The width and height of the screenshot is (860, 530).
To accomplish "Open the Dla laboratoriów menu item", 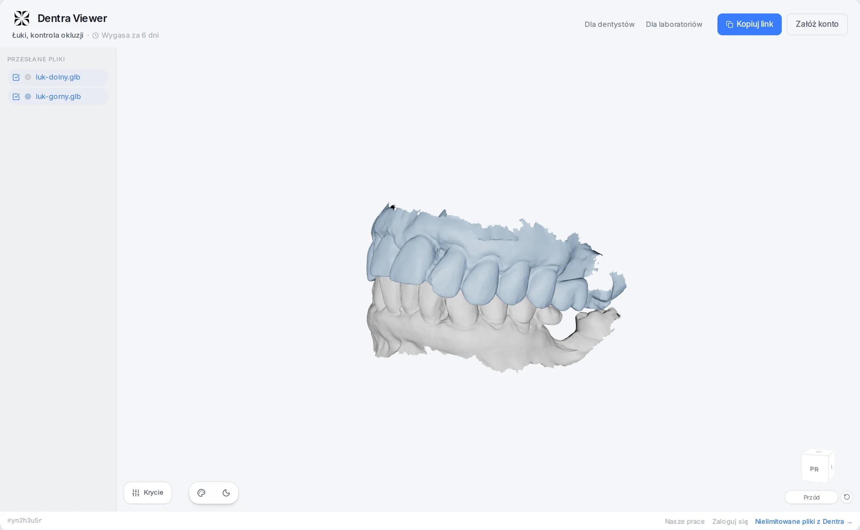I will click(674, 24).
